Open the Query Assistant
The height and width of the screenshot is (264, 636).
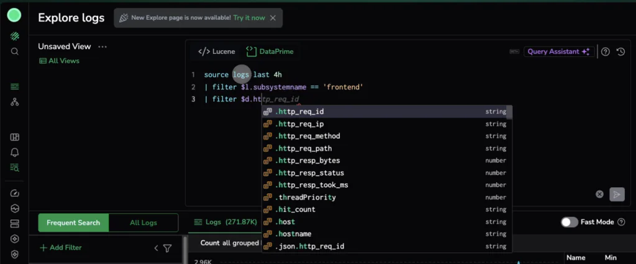click(x=558, y=52)
